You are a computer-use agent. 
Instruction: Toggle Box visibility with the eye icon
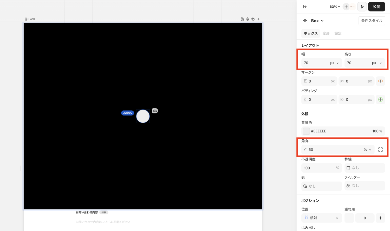305,21
